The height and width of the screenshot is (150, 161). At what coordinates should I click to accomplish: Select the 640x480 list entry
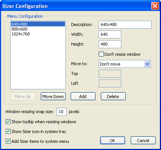38,24
